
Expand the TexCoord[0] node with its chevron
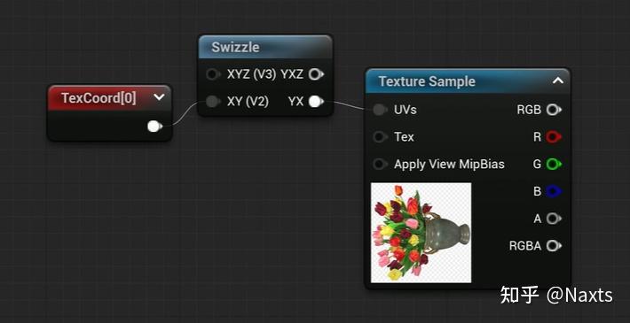click(159, 97)
